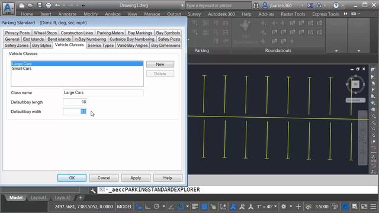Switch to the Bay Dimensions tab
The image size is (379, 213).
(166, 46)
